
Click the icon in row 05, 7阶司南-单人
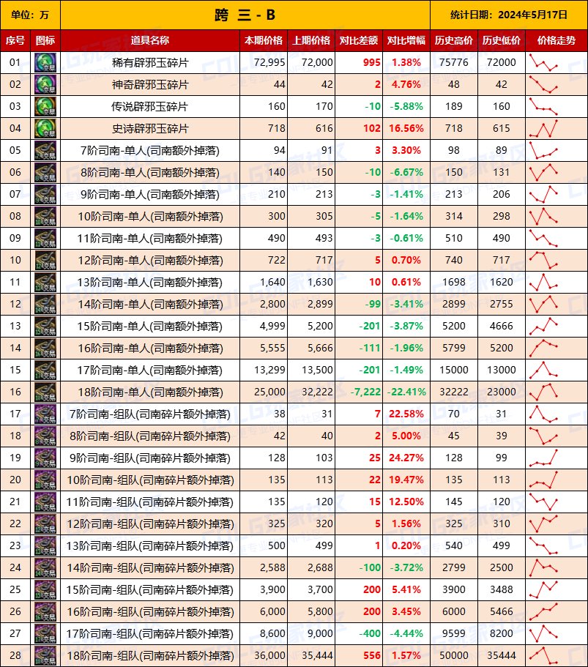[45, 151]
